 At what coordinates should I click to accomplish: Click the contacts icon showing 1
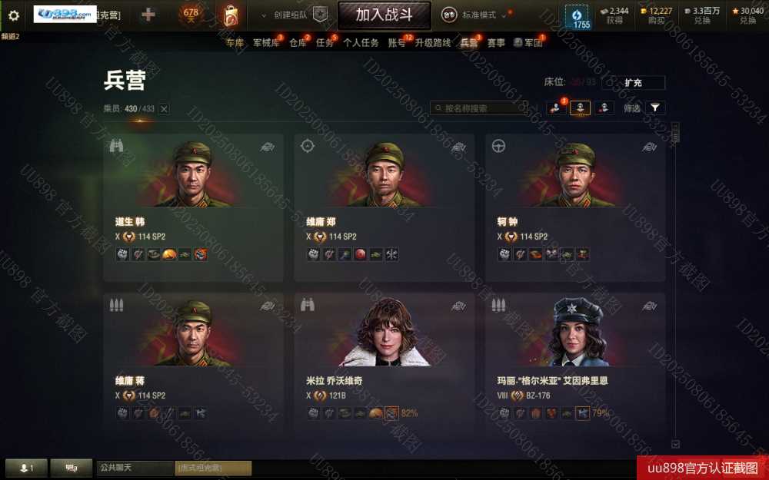[x=26, y=468]
